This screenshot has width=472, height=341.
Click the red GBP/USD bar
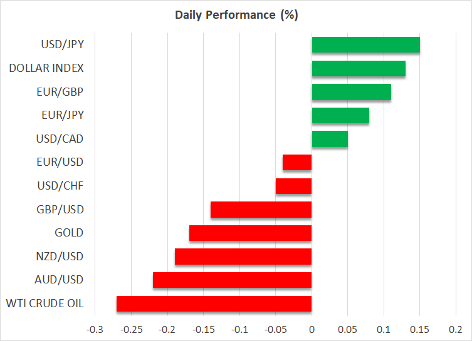point(261,210)
